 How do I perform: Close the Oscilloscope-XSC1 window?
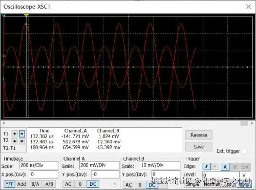[248, 7]
